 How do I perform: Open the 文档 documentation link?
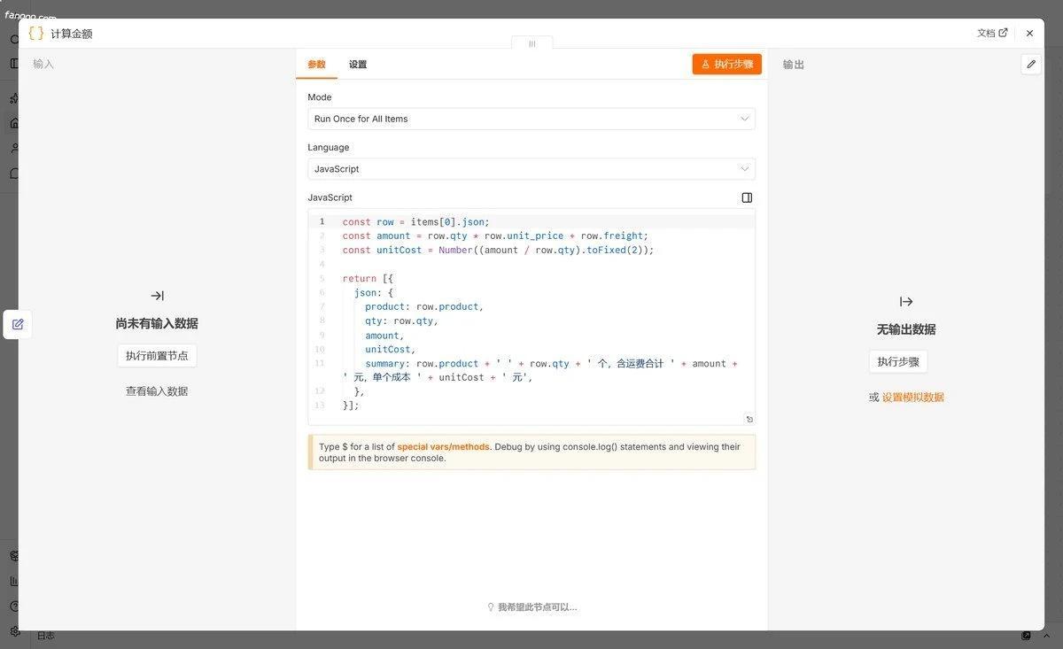click(992, 33)
